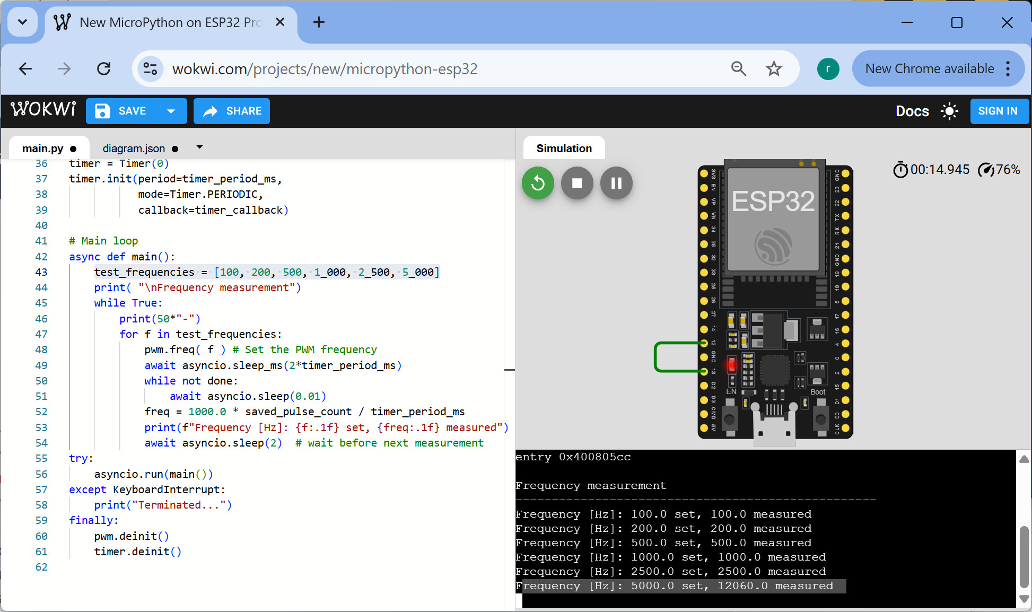The width and height of the screenshot is (1032, 612).
Task: Click the 00:14.945 elapsed time readout
Action: pos(940,170)
